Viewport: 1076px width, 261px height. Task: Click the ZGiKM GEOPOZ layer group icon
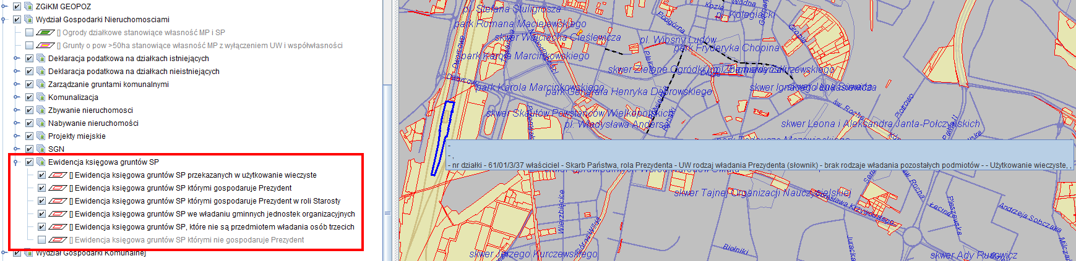click(x=28, y=7)
